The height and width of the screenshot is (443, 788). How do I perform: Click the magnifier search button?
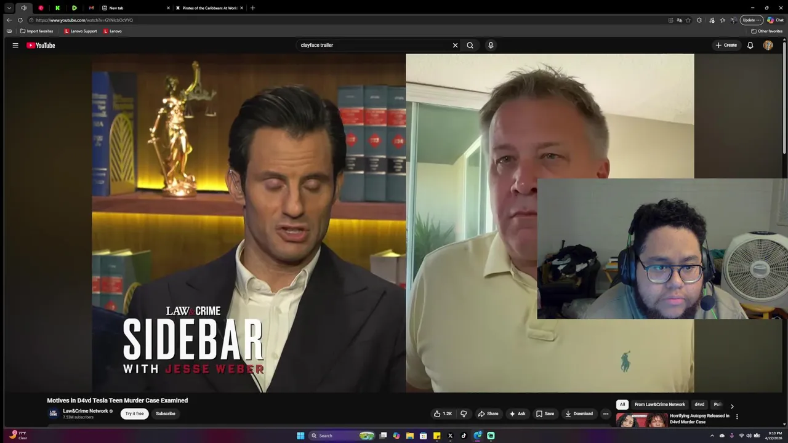pos(470,45)
